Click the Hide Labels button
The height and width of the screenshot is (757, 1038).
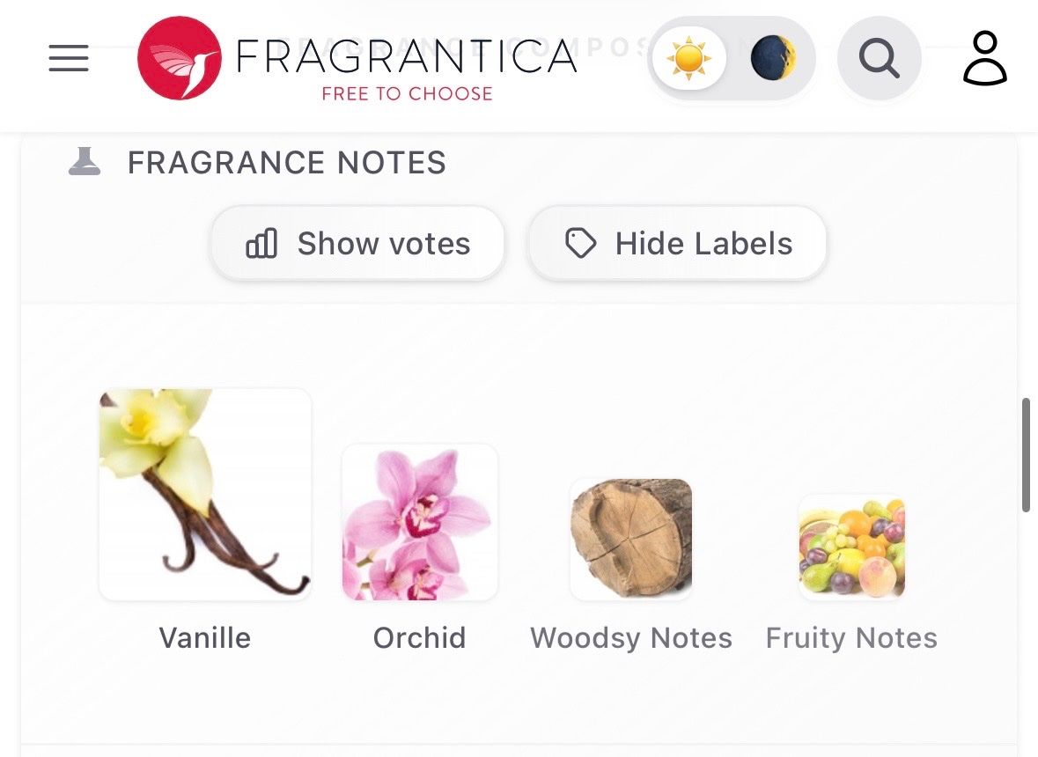click(677, 244)
